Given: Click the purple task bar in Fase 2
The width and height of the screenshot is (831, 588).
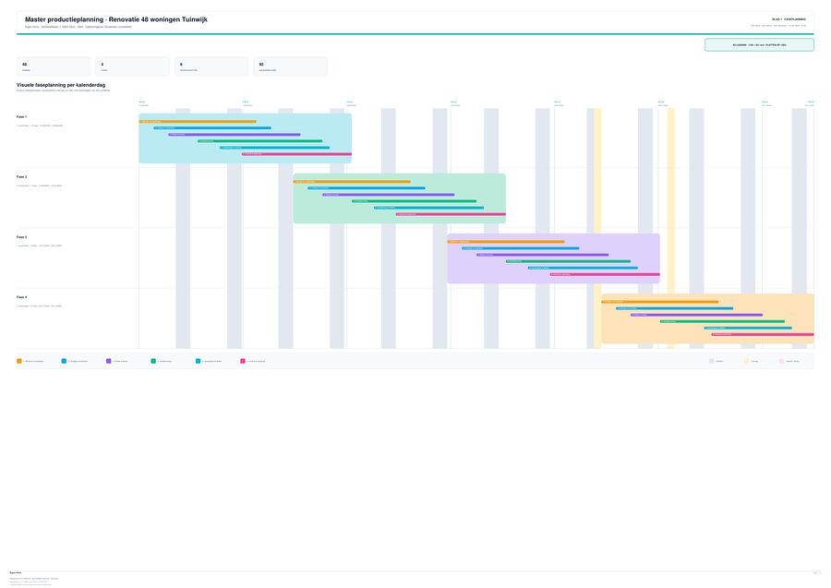Looking at the screenshot, I should [389, 195].
